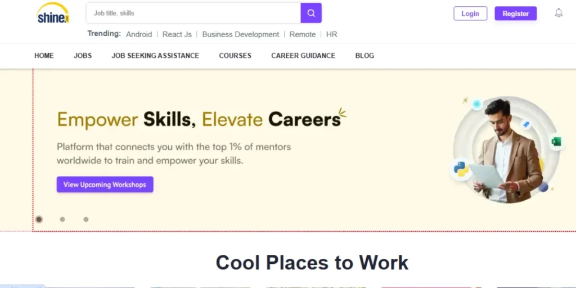The image size is (576, 288).
Task: Expand the Courses menu
Action: (235, 56)
